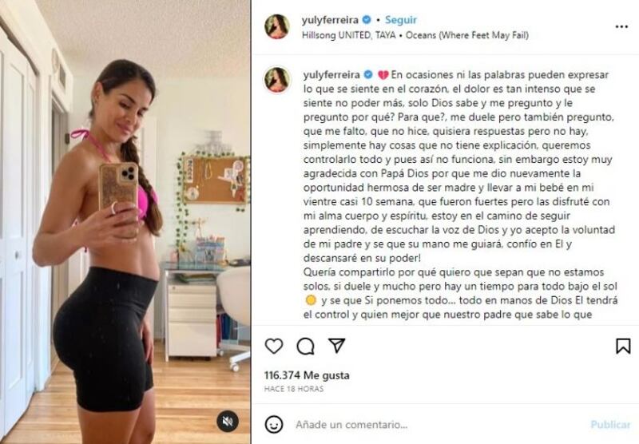The width and height of the screenshot is (639, 444).
Task: Open comments via speech bubble icon
Action: coord(305,347)
